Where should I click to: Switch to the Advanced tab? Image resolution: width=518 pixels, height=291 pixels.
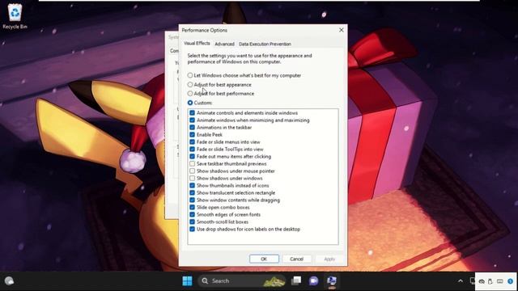tap(224, 44)
